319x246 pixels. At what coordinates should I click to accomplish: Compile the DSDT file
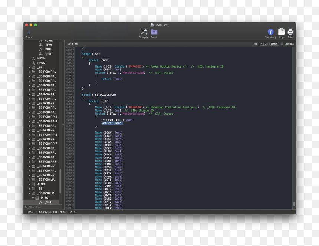click(x=144, y=33)
